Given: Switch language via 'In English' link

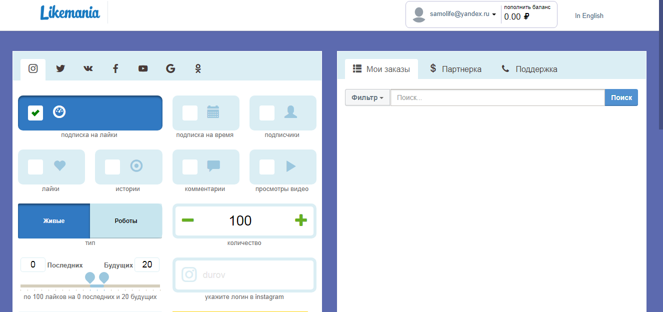Looking at the screenshot, I should [589, 15].
